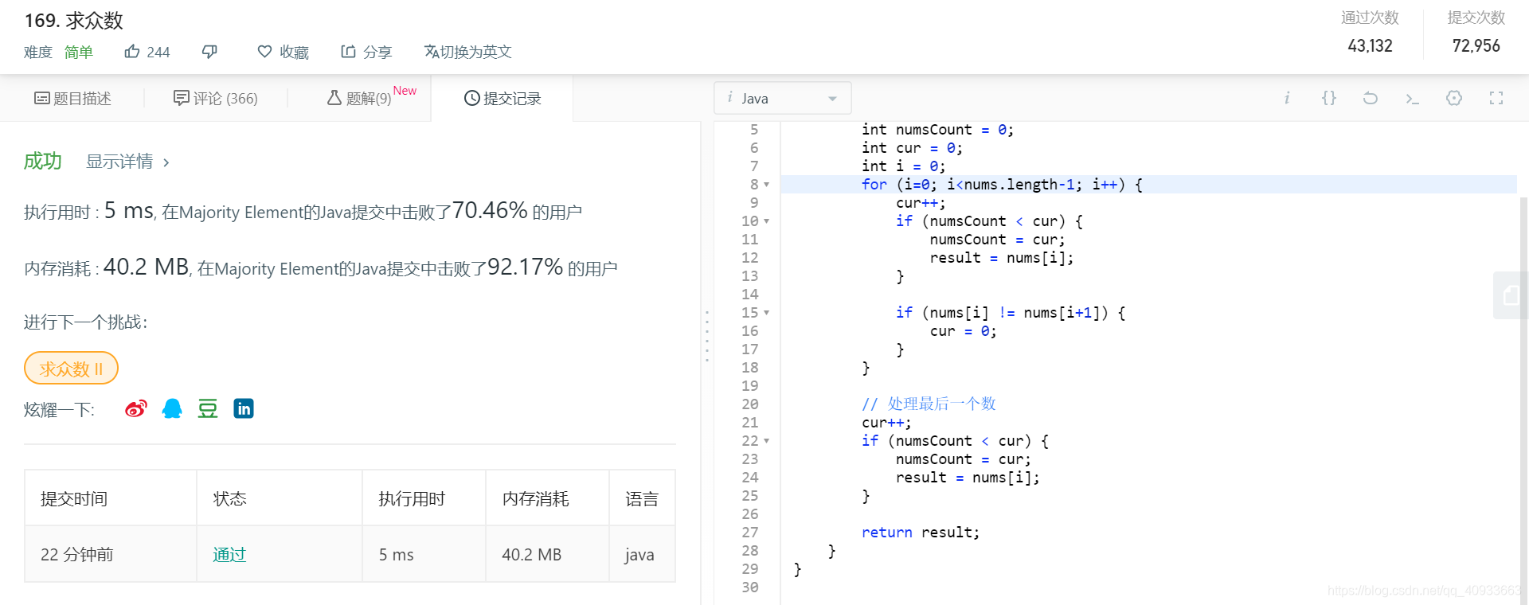This screenshot has width=1529, height=605.
Task: Click the 成功 success status text
Action: [x=42, y=161]
